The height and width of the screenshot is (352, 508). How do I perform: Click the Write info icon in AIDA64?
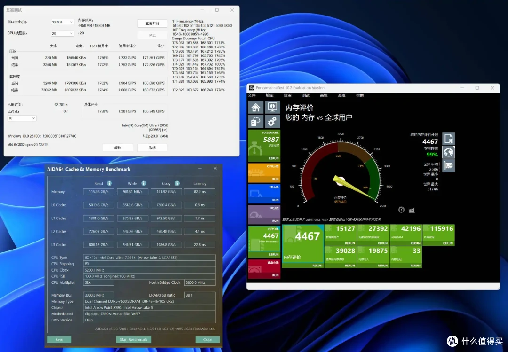[143, 183]
